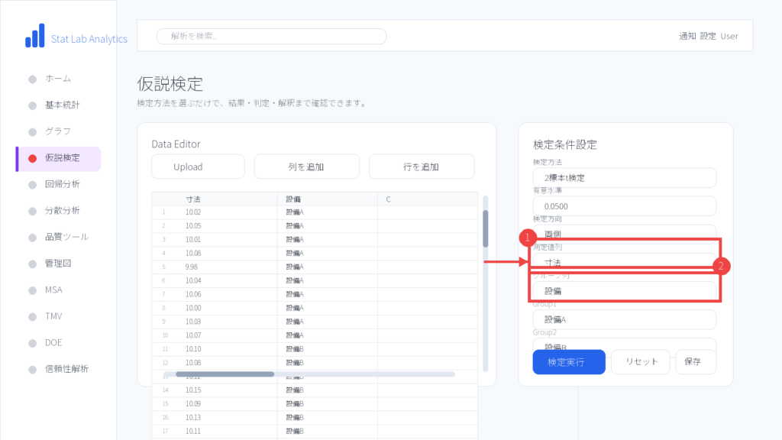Click the C column header
The image size is (782, 440).
tap(428, 199)
